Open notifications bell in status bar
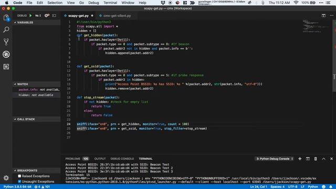The height and width of the screenshot is (189, 336). click(x=331, y=187)
